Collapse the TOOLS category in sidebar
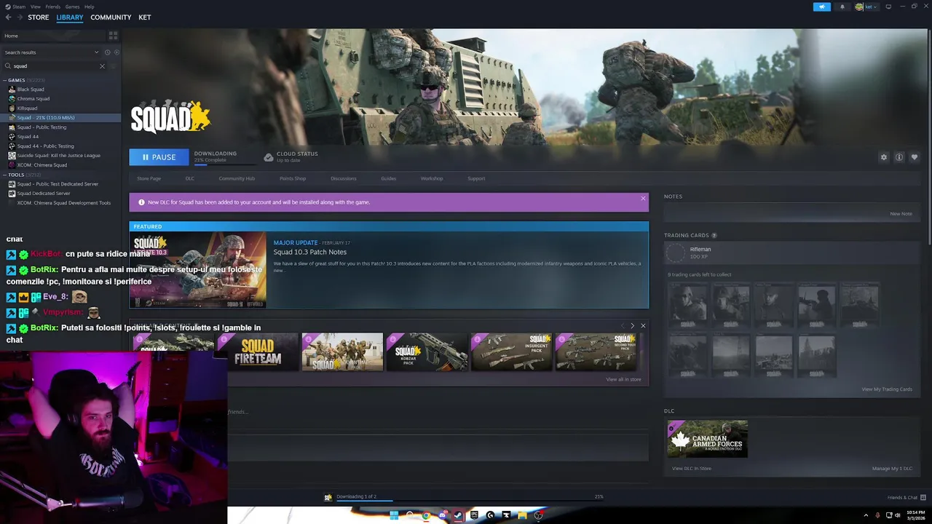 pos(5,175)
